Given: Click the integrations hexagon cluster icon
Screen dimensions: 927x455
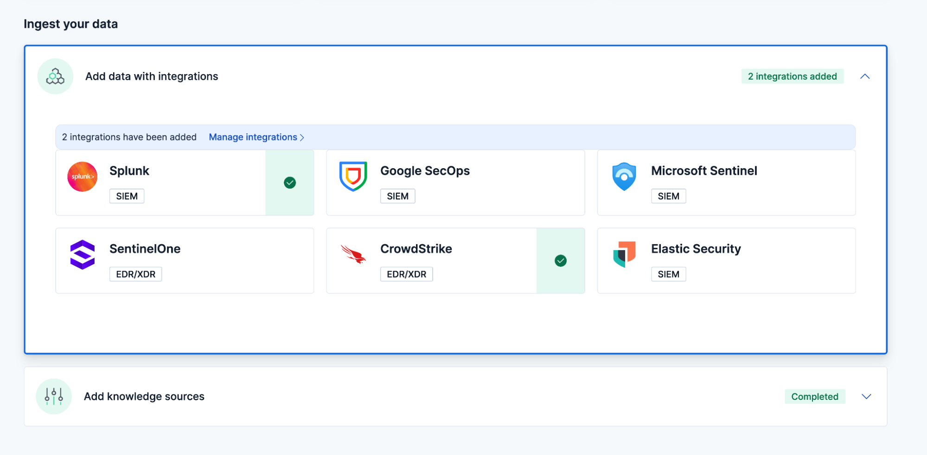Looking at the screenshot, I should point(55,76).
